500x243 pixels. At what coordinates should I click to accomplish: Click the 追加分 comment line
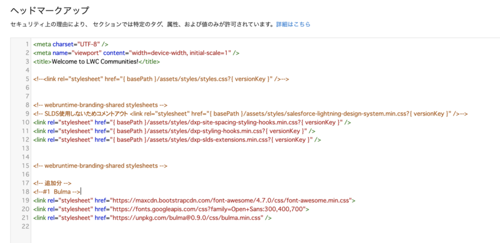tap(52, 183)
